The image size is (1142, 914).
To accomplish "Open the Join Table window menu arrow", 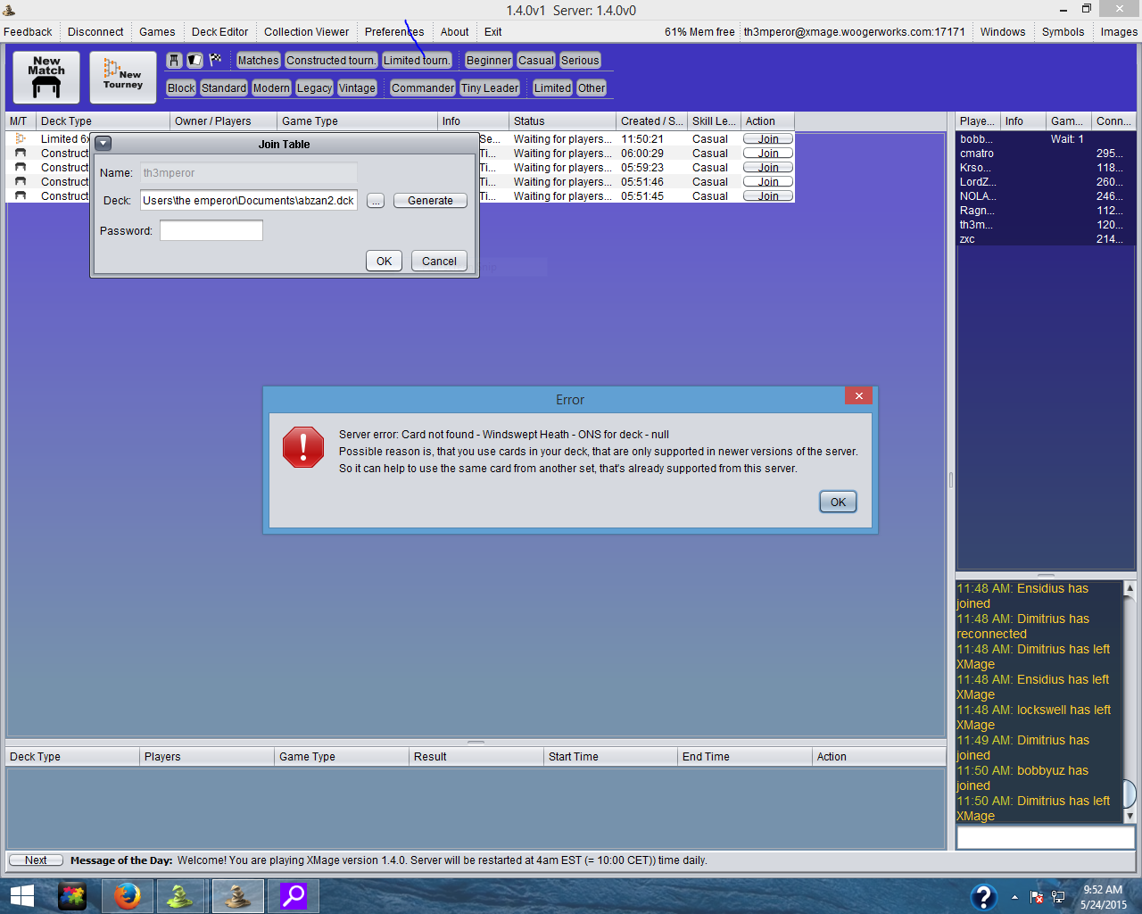I will point(103,144).
